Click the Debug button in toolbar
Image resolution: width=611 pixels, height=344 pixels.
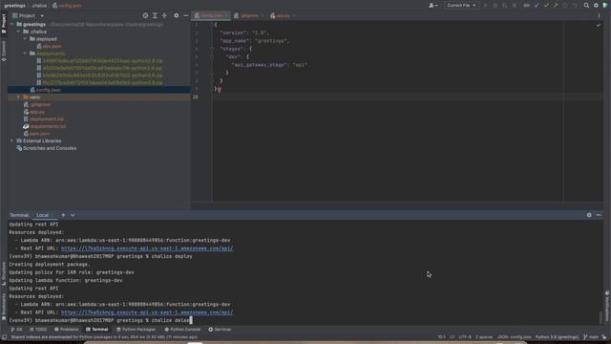coord(495,6)
